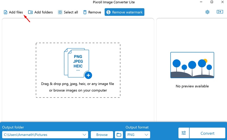Screen dimensions: 227x140
Task: Click the Browse button
Action: tap(102, 135)
